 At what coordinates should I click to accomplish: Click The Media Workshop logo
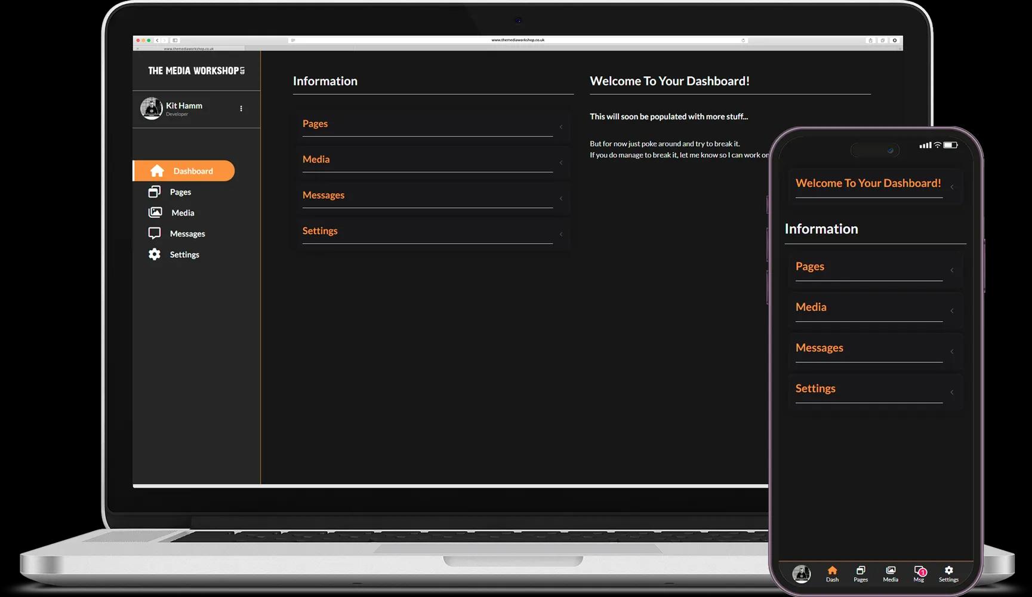pos(196,71)
